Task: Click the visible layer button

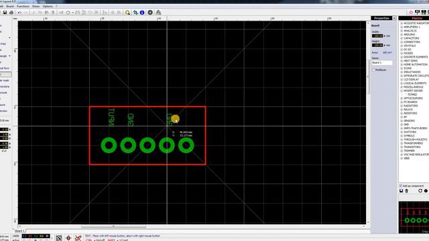Action: pos(16,236)
